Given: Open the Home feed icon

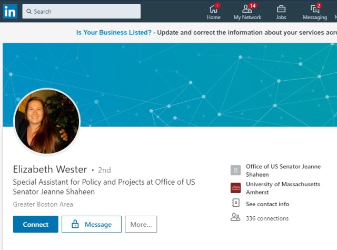Looking at the screenshot, I should pos(213,8).
